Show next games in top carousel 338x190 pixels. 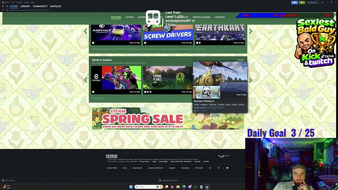click(x=251, y=31)
